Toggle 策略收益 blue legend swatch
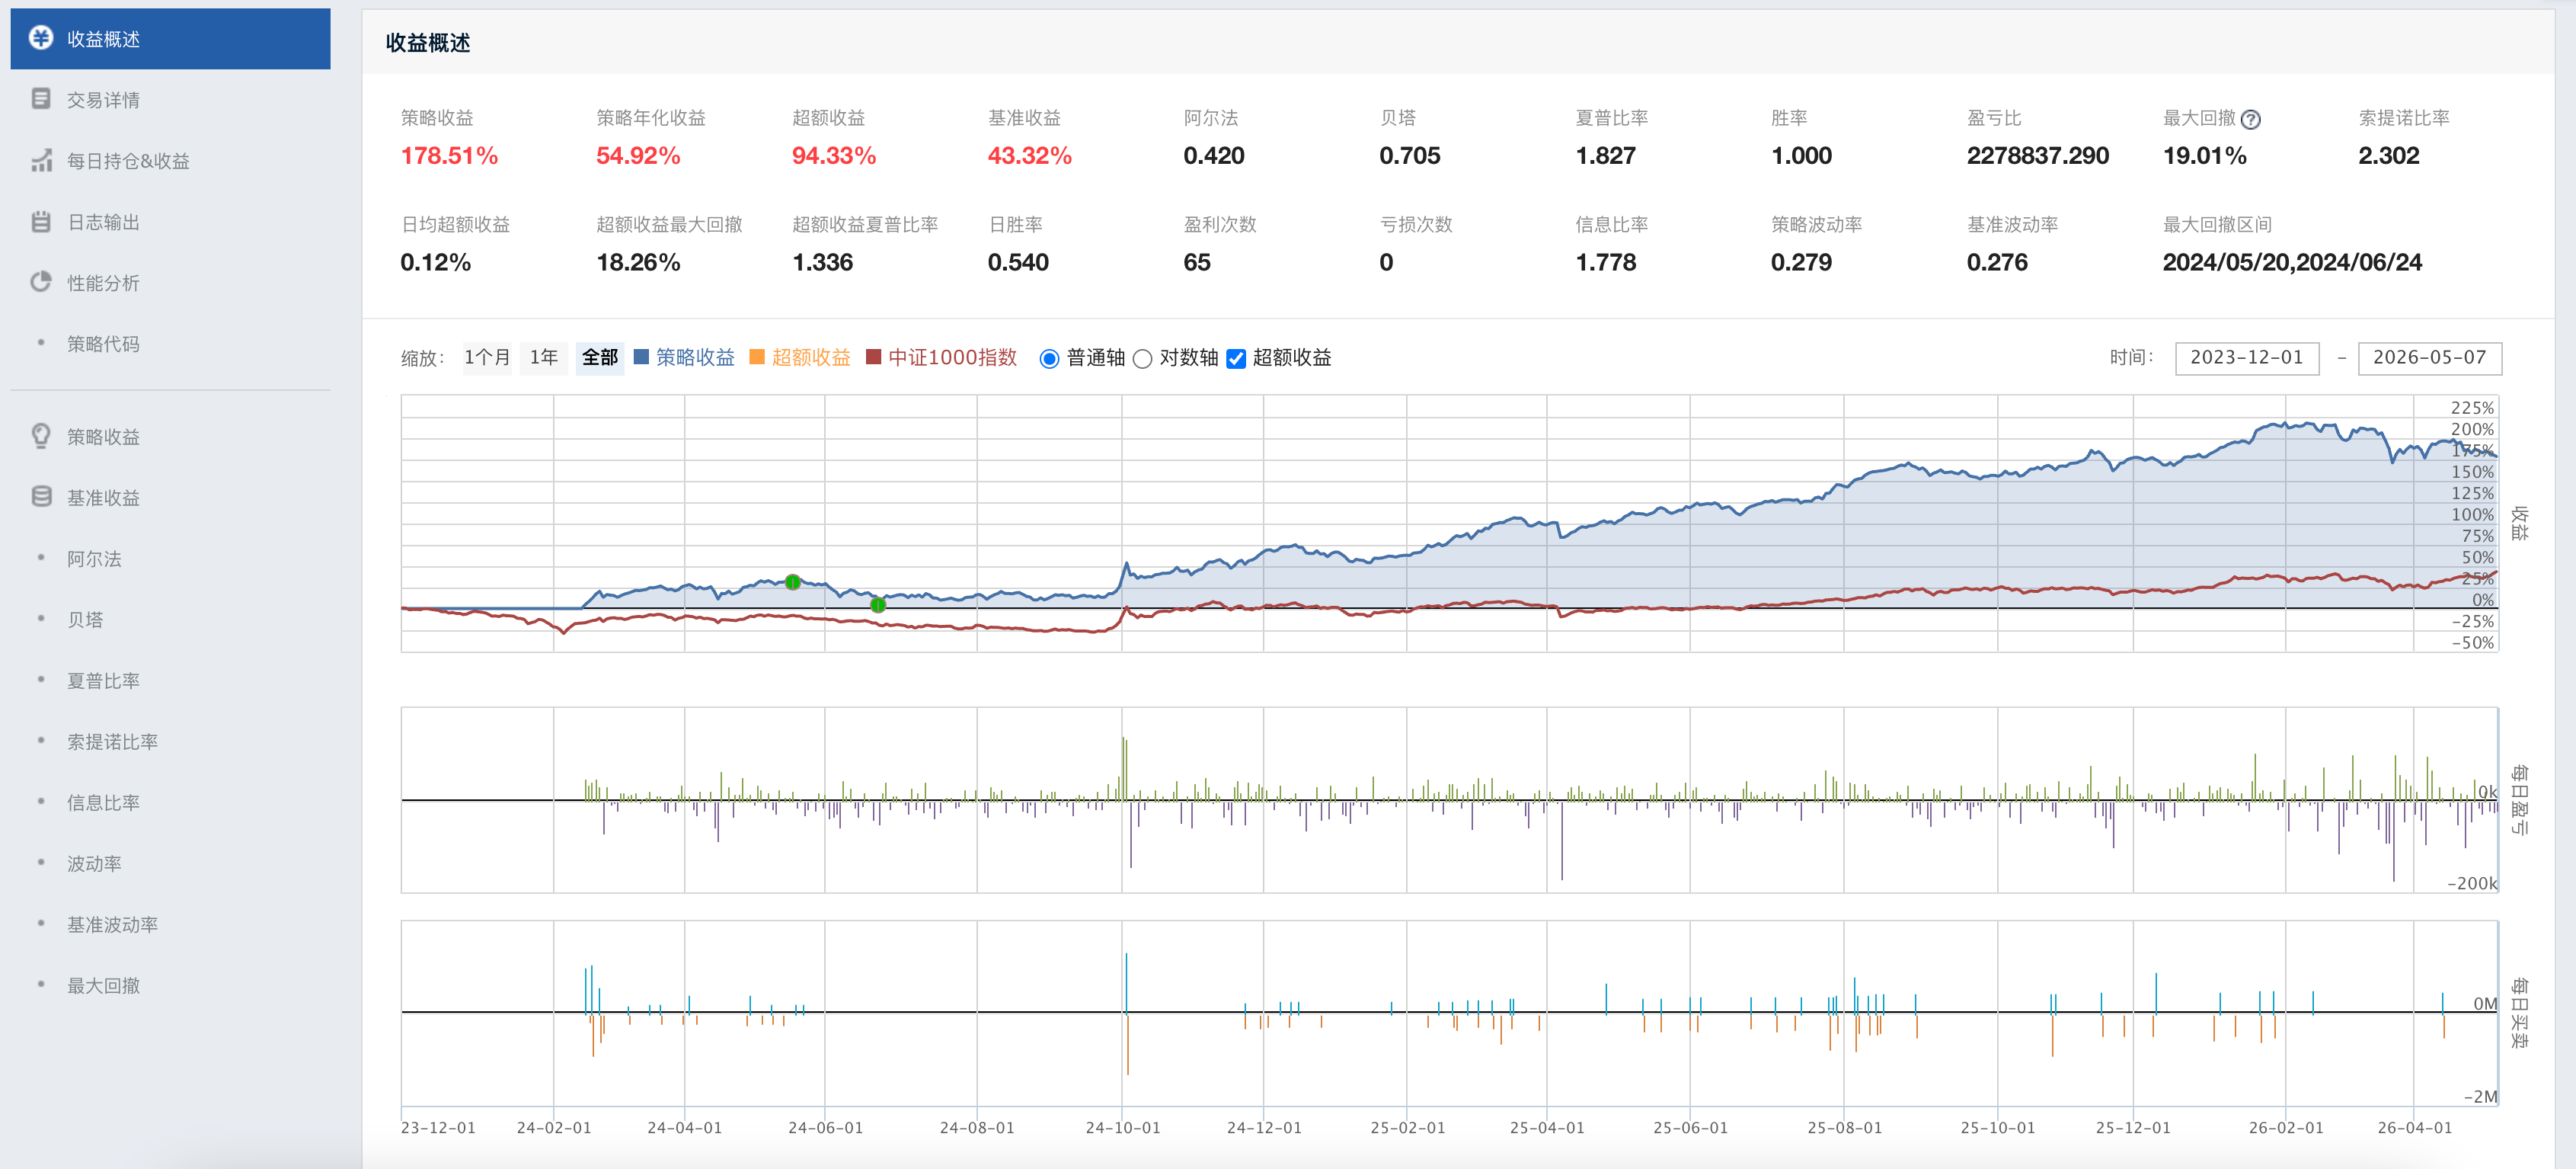Viewport: 2576px width, 1169px height. pos(642,357)
